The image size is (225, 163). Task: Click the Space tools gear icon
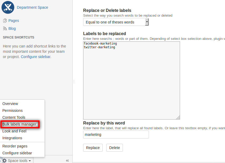click(4, 161)
